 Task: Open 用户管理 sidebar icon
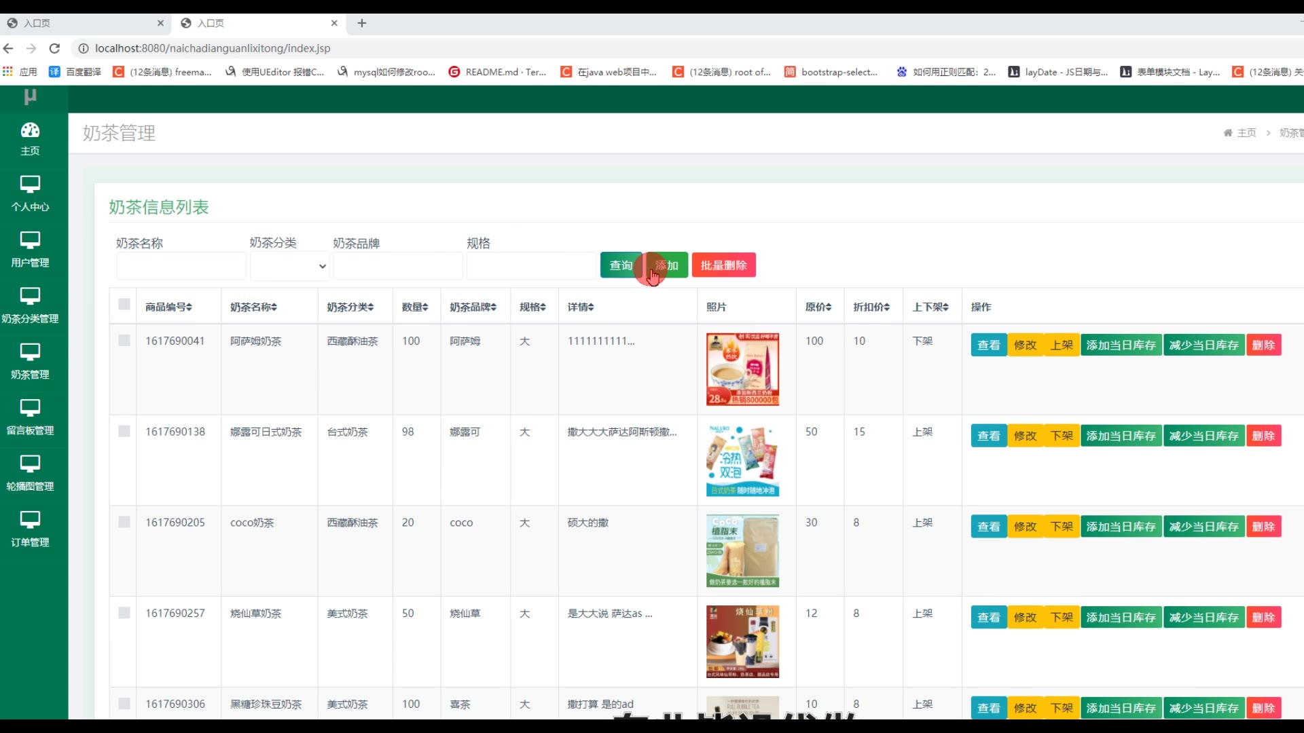(30, 240)
